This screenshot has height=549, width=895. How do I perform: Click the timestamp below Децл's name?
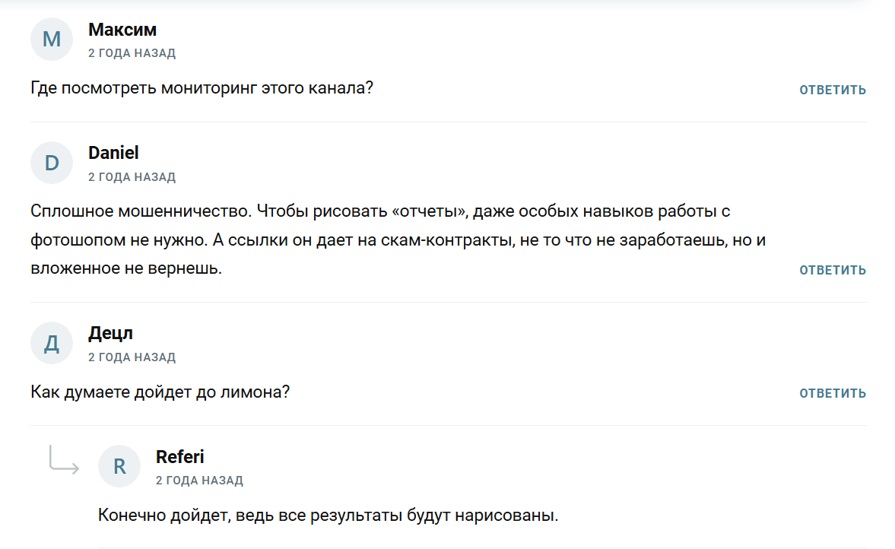click(x=132, y=357)
